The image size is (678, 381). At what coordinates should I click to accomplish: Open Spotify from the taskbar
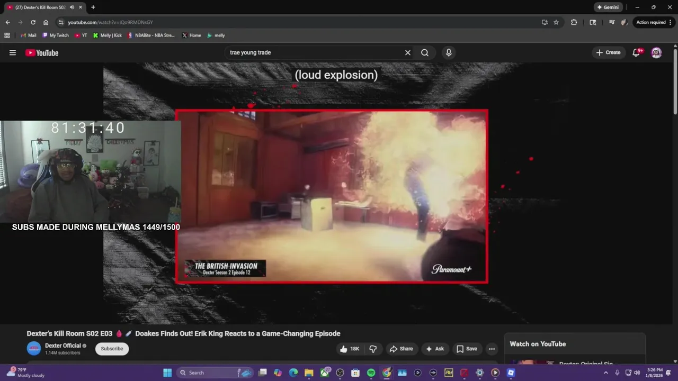coord(371,373)
